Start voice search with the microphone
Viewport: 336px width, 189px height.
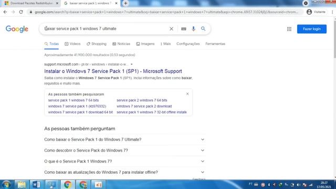(194, 29)
